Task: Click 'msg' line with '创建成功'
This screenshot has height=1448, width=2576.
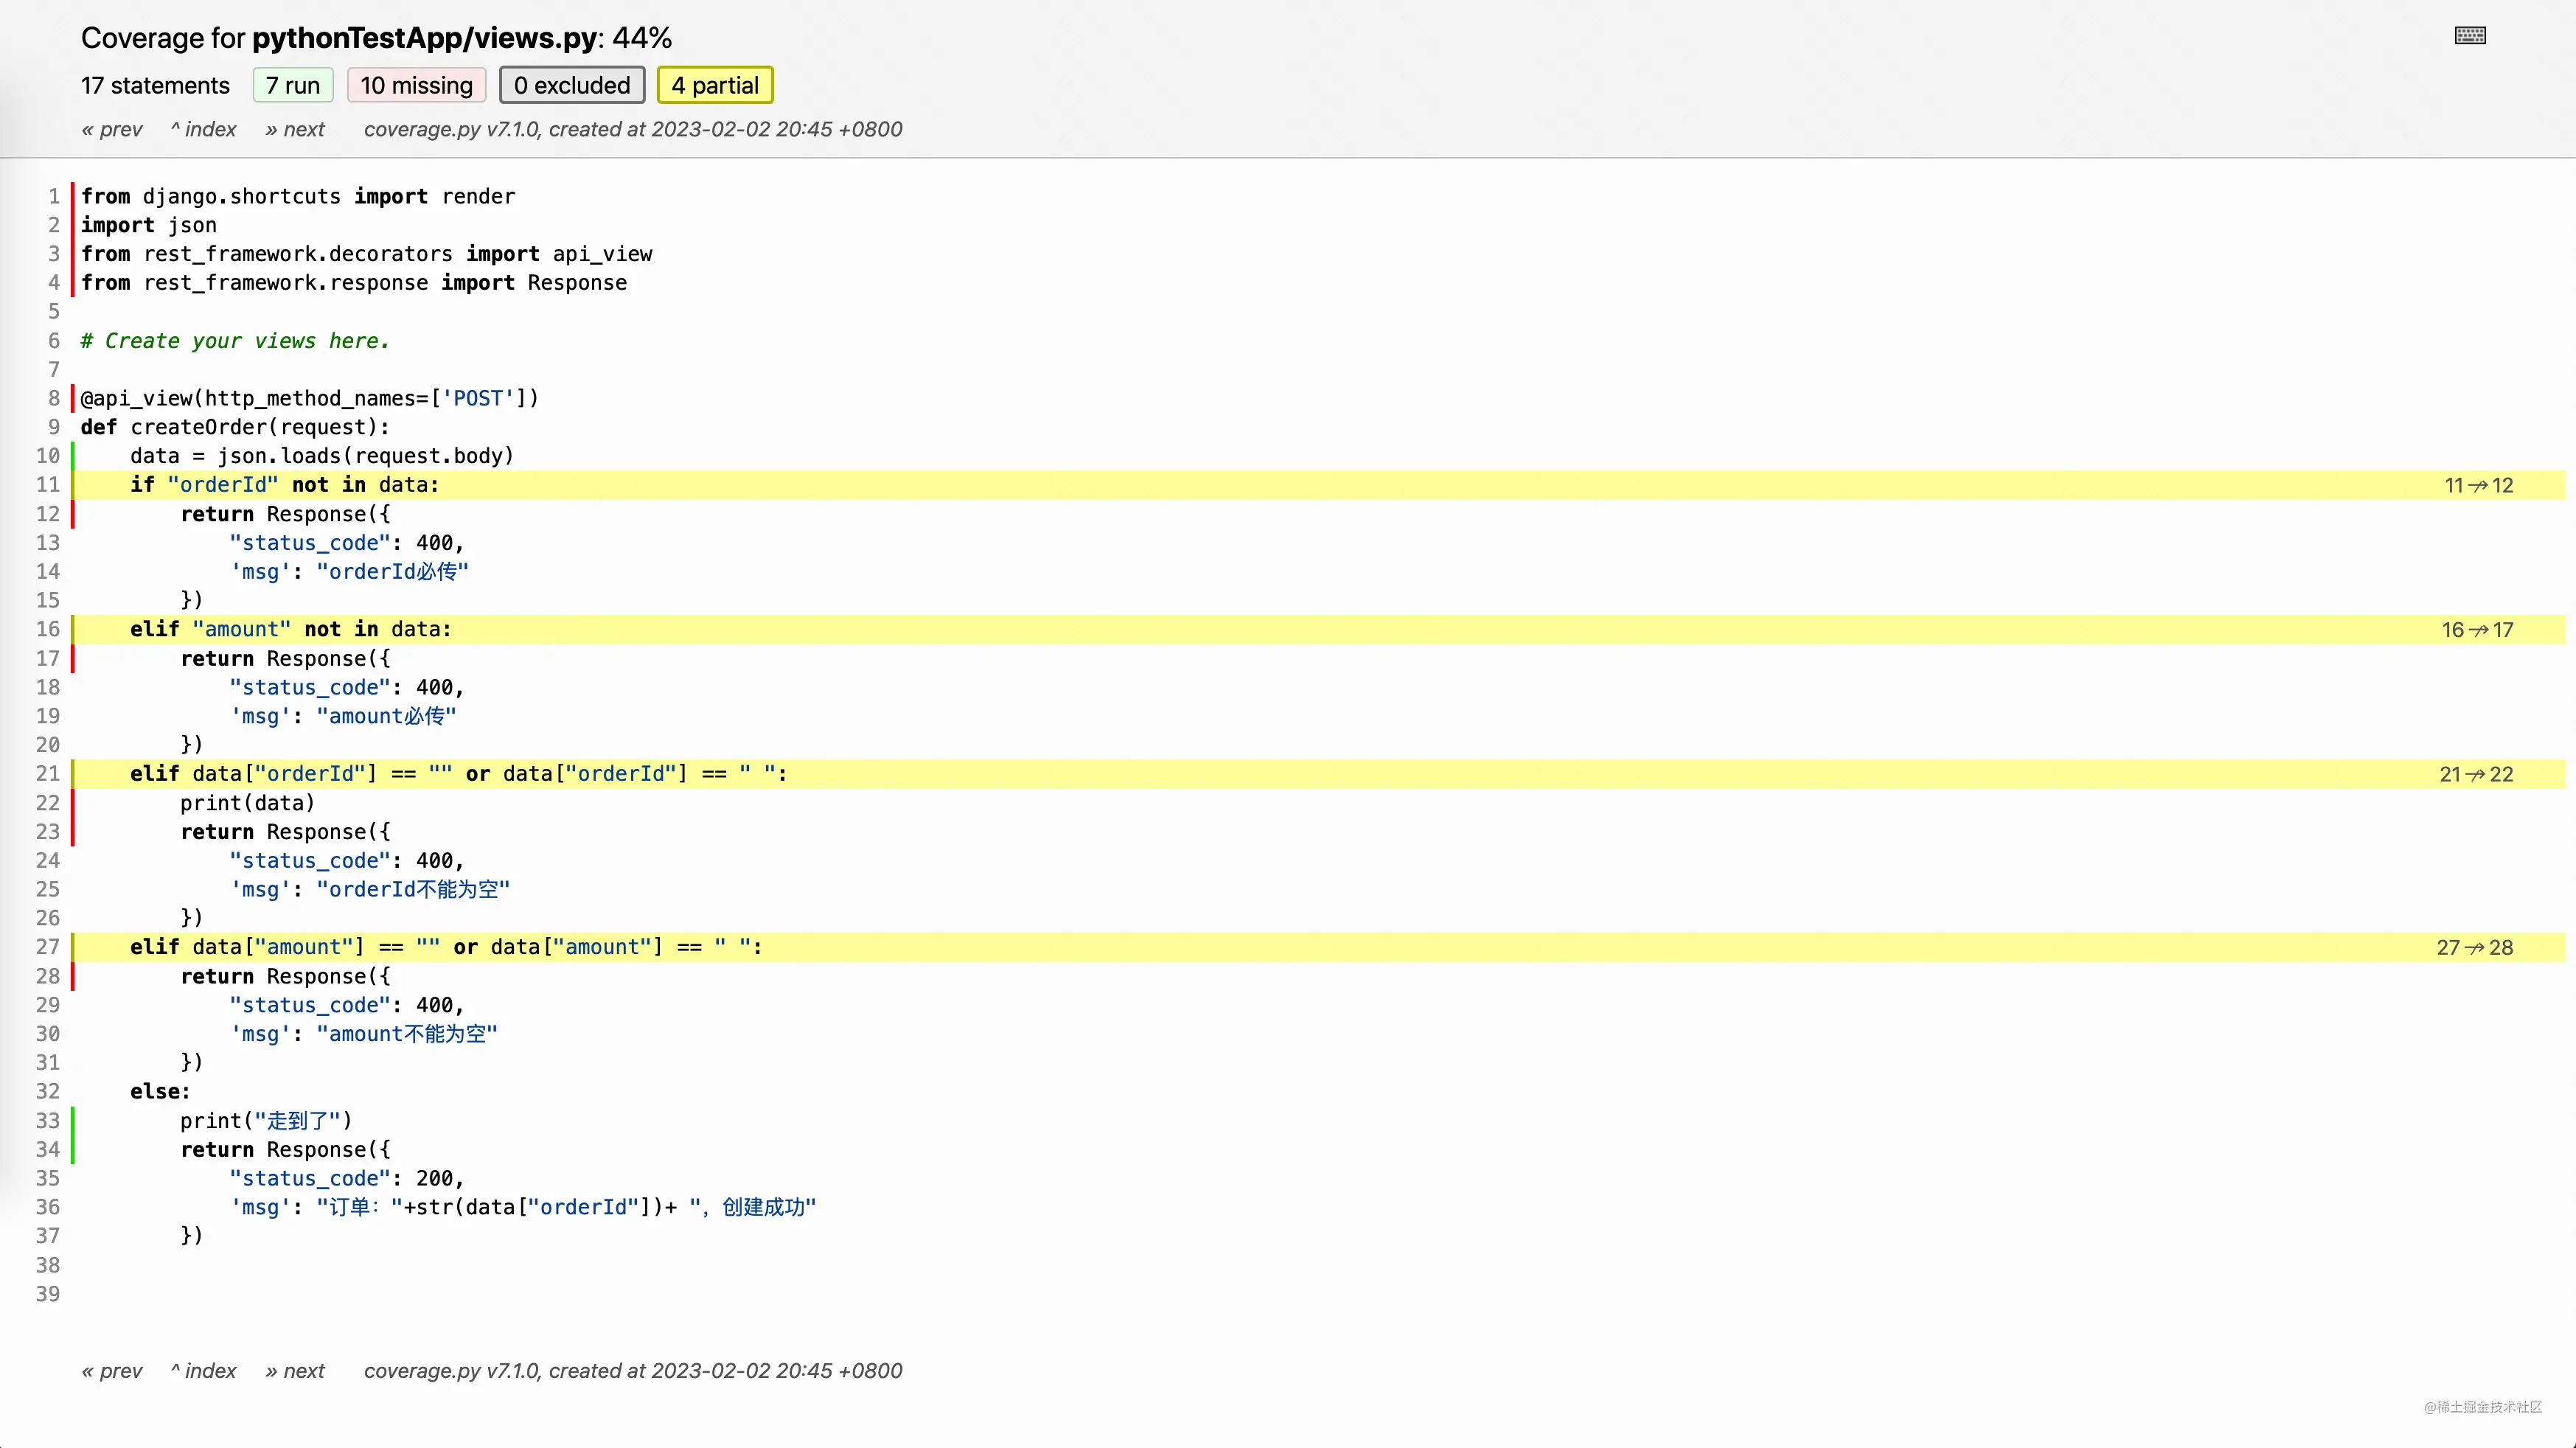Action: [523, 1208]
